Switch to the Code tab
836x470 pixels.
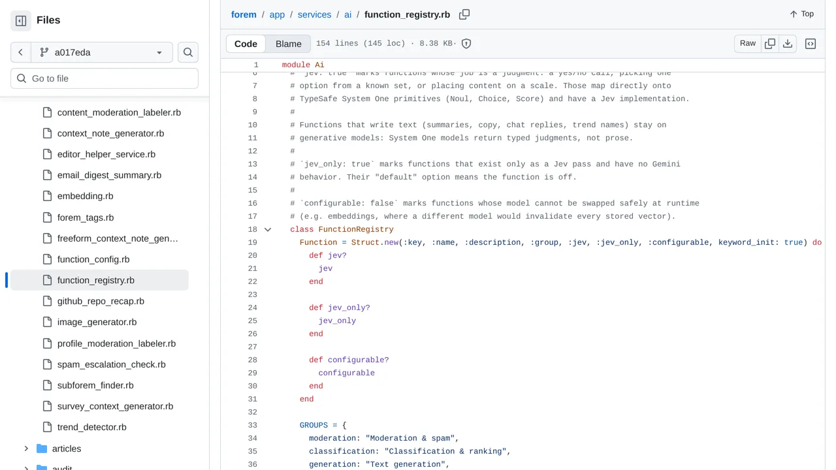click(x=246, y=44)
